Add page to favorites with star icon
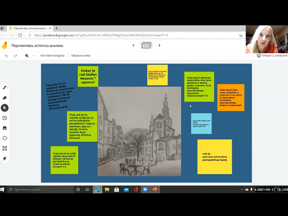Image resolution: width=288 pixels, height=216 pixels. (x=240, y=35)
